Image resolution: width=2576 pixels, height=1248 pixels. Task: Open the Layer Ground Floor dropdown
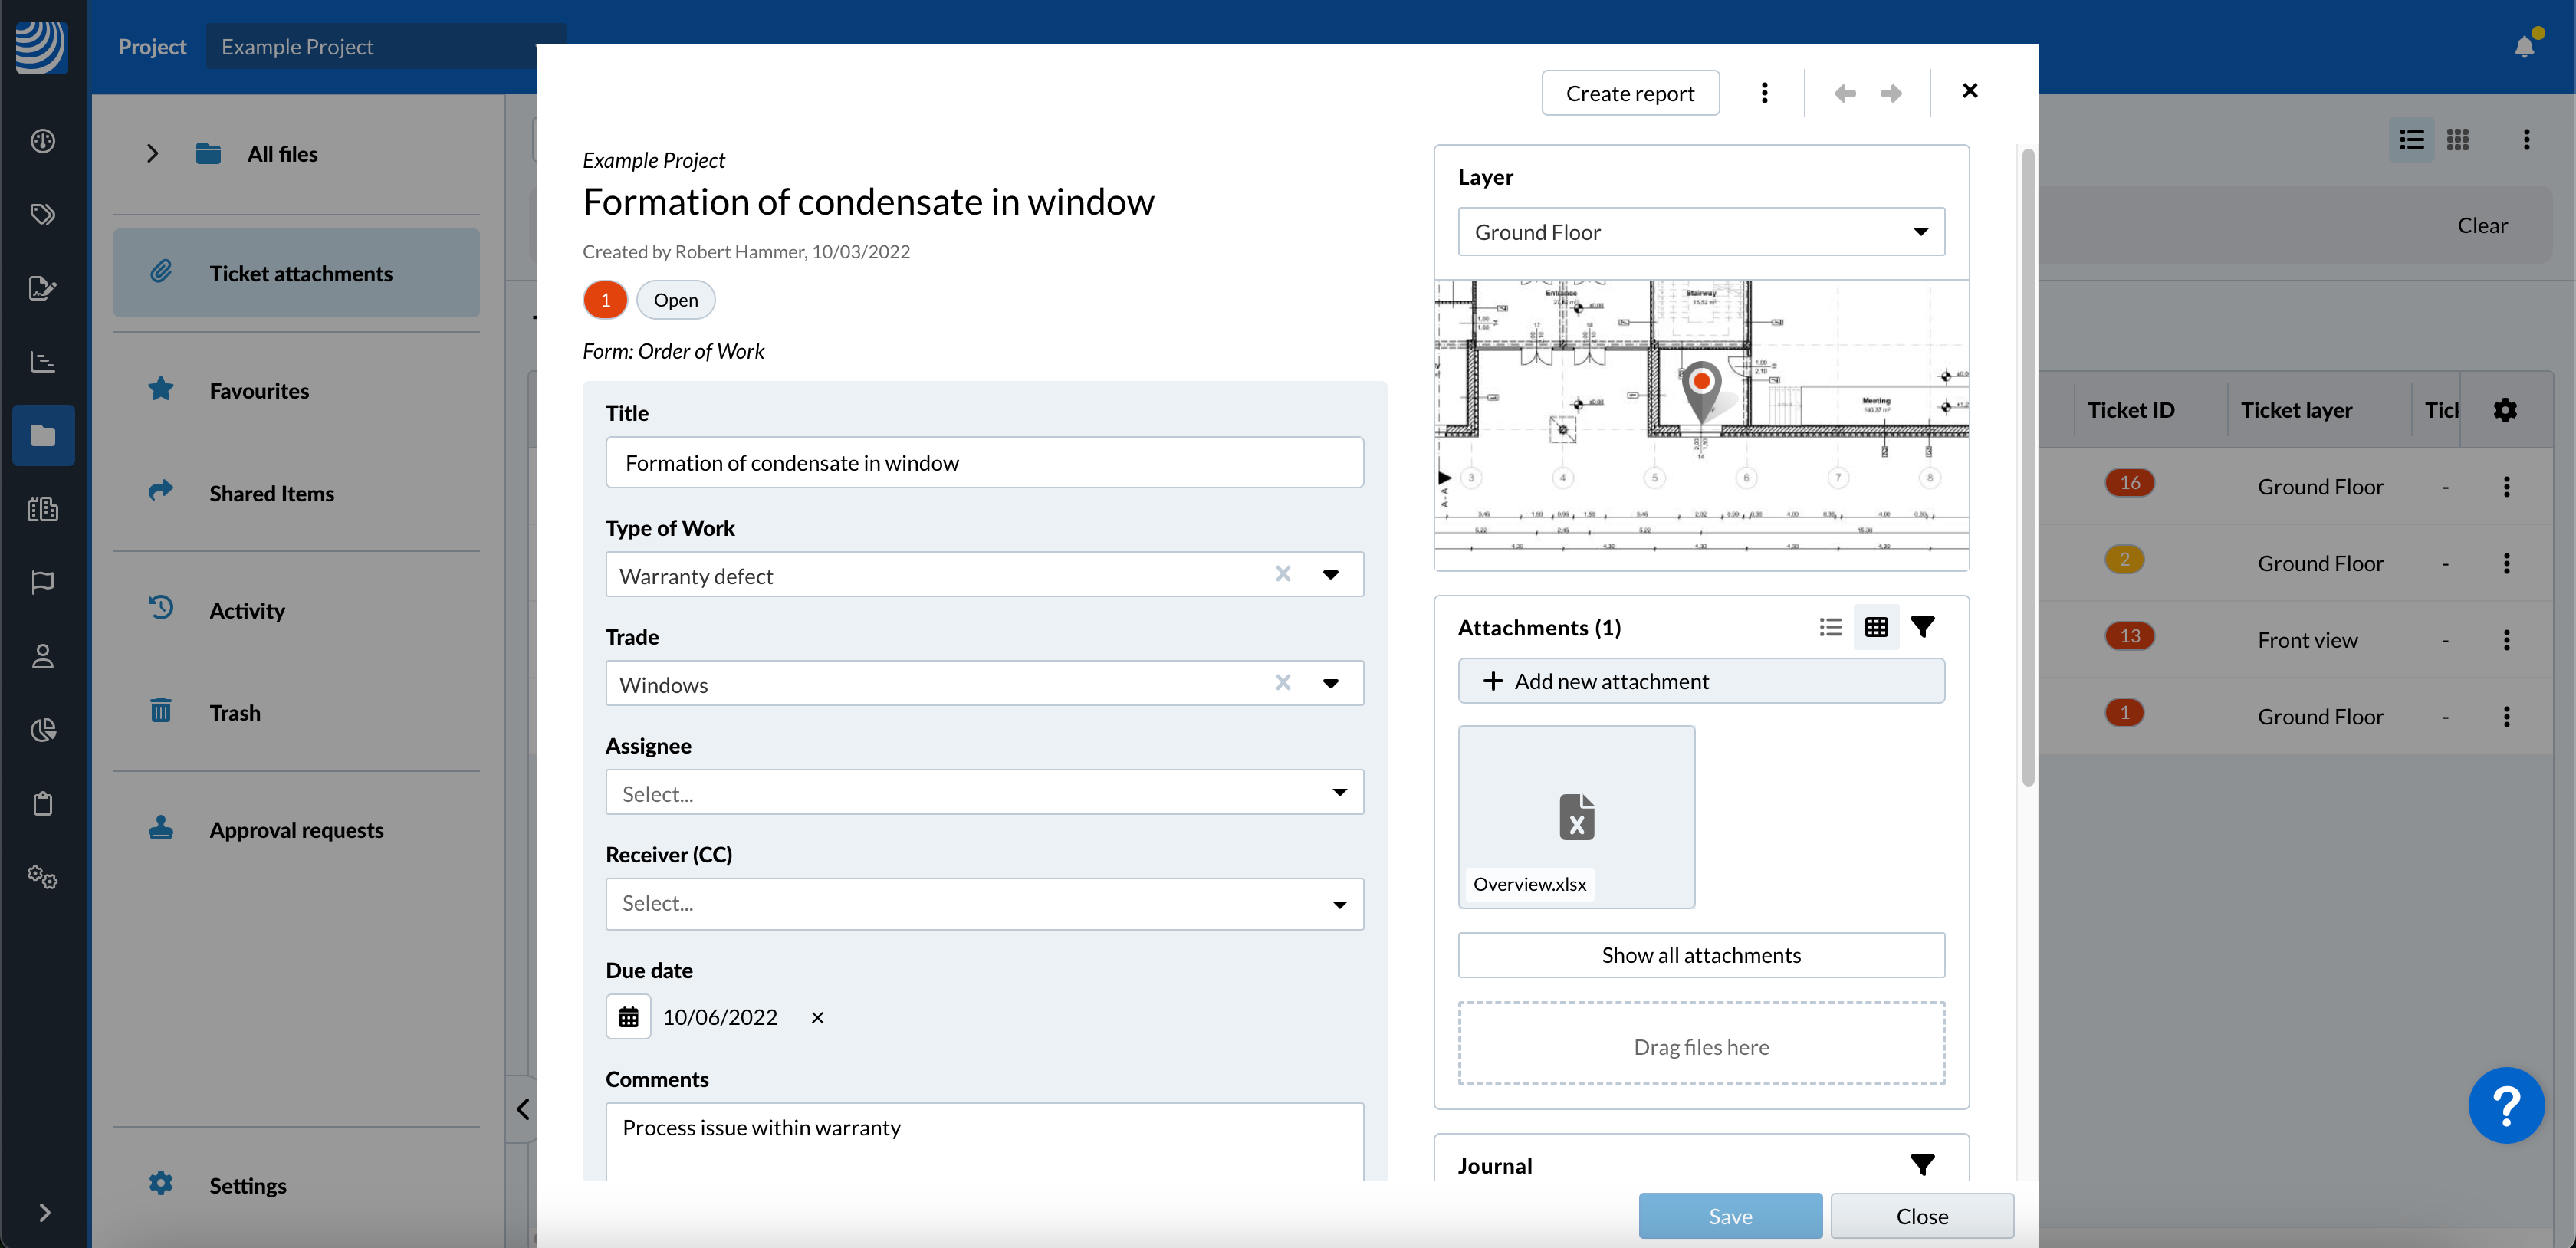click(x=1700, y=232)
